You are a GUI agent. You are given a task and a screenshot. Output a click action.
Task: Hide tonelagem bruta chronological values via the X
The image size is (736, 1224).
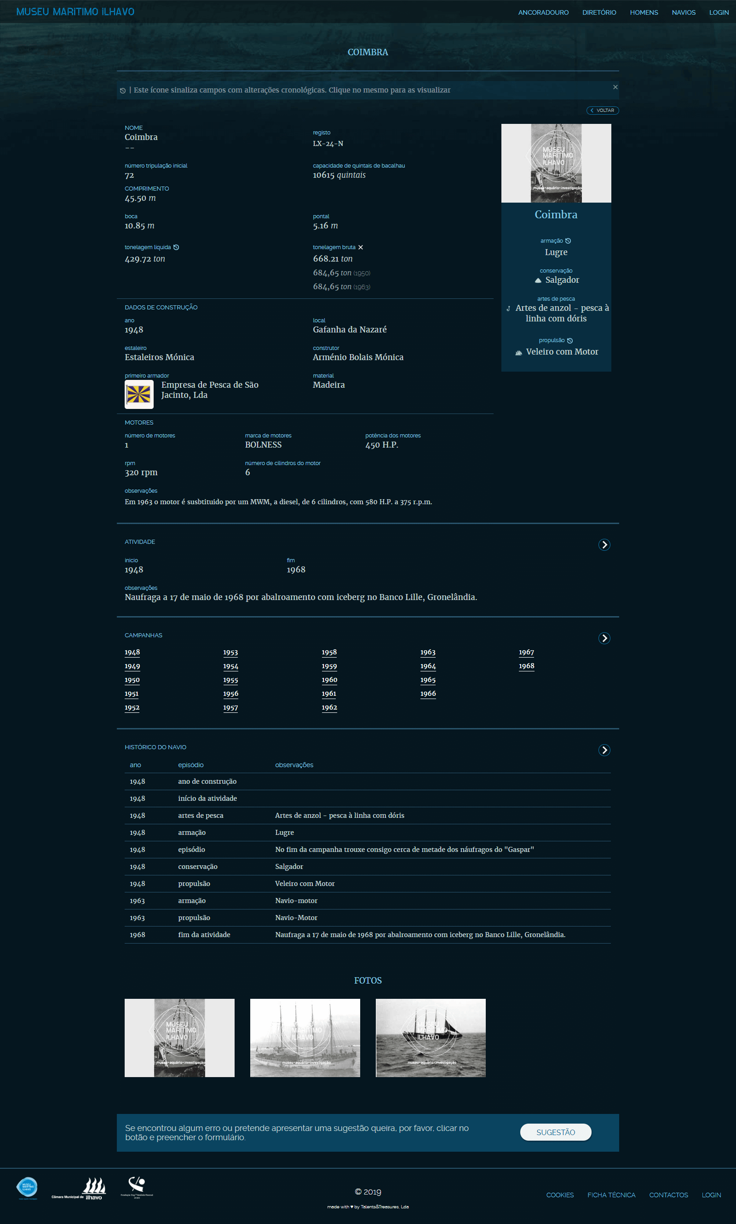[362, 247]
